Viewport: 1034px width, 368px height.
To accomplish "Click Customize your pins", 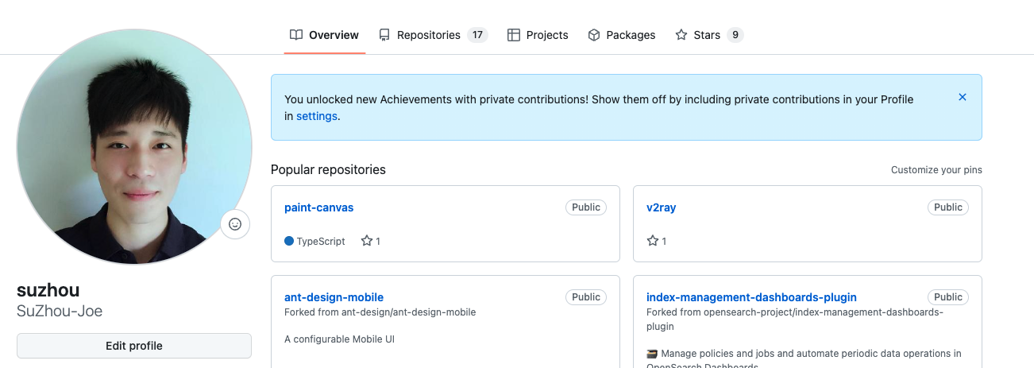I will pos(936,170).
